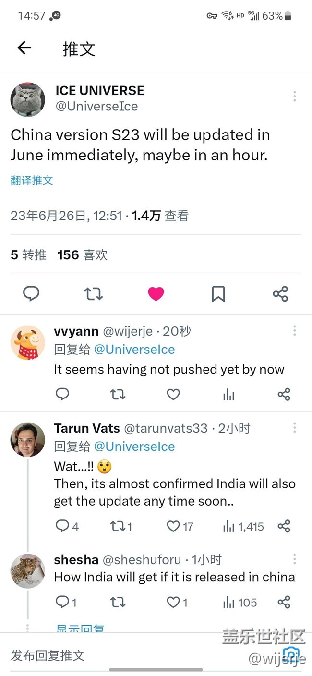Click 翻译推文 translate link
Viewport: 312px width, 676px height.
pos(32,181)
